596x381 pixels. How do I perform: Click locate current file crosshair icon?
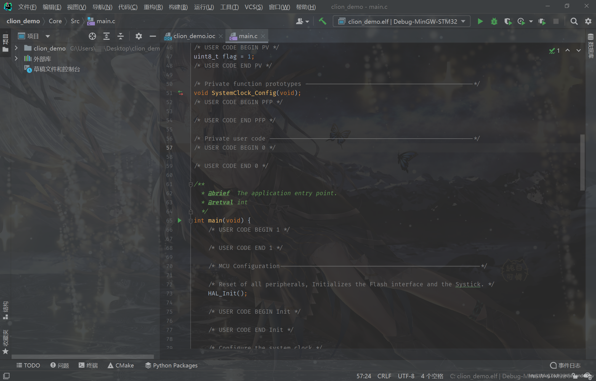(x=92, y=36)
